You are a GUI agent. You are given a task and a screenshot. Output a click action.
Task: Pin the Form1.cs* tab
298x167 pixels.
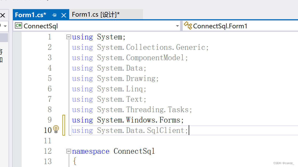(54, 15)
